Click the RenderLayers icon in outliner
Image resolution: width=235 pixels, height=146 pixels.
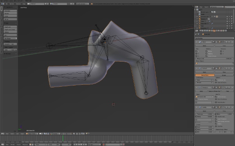(x=200, y=12)
